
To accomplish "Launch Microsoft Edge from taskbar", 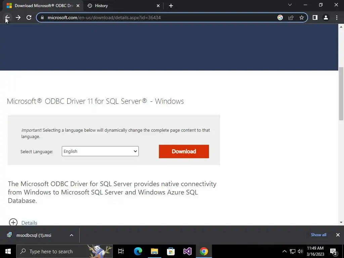I will pos(138,251).
